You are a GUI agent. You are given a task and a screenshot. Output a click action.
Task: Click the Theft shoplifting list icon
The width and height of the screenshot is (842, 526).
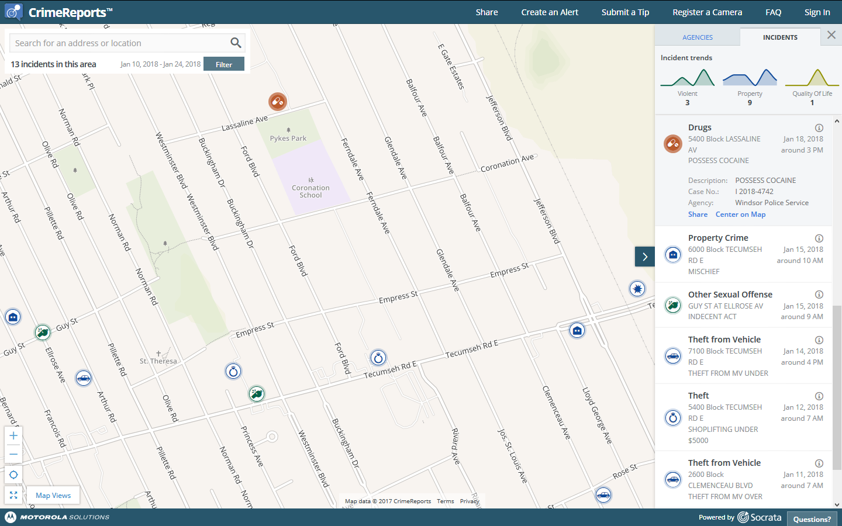(x=673, y=418)
